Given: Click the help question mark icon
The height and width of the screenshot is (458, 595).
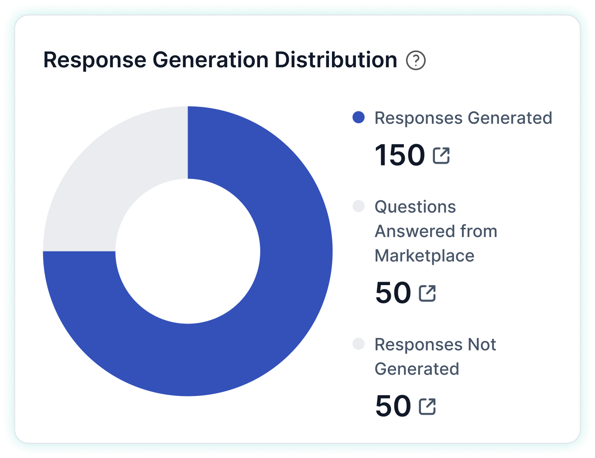Looking at the screenshot, I should [x=416, y=60].
